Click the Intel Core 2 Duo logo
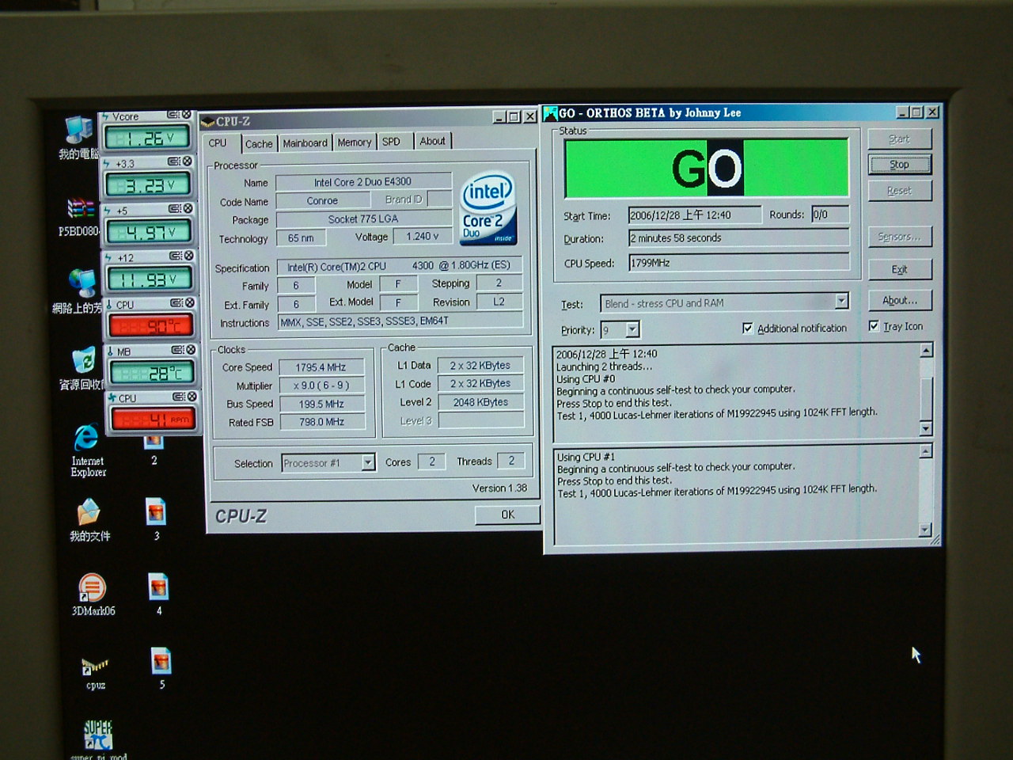Viewport: 1013px width, 760px height. click(x=488, y=209)
